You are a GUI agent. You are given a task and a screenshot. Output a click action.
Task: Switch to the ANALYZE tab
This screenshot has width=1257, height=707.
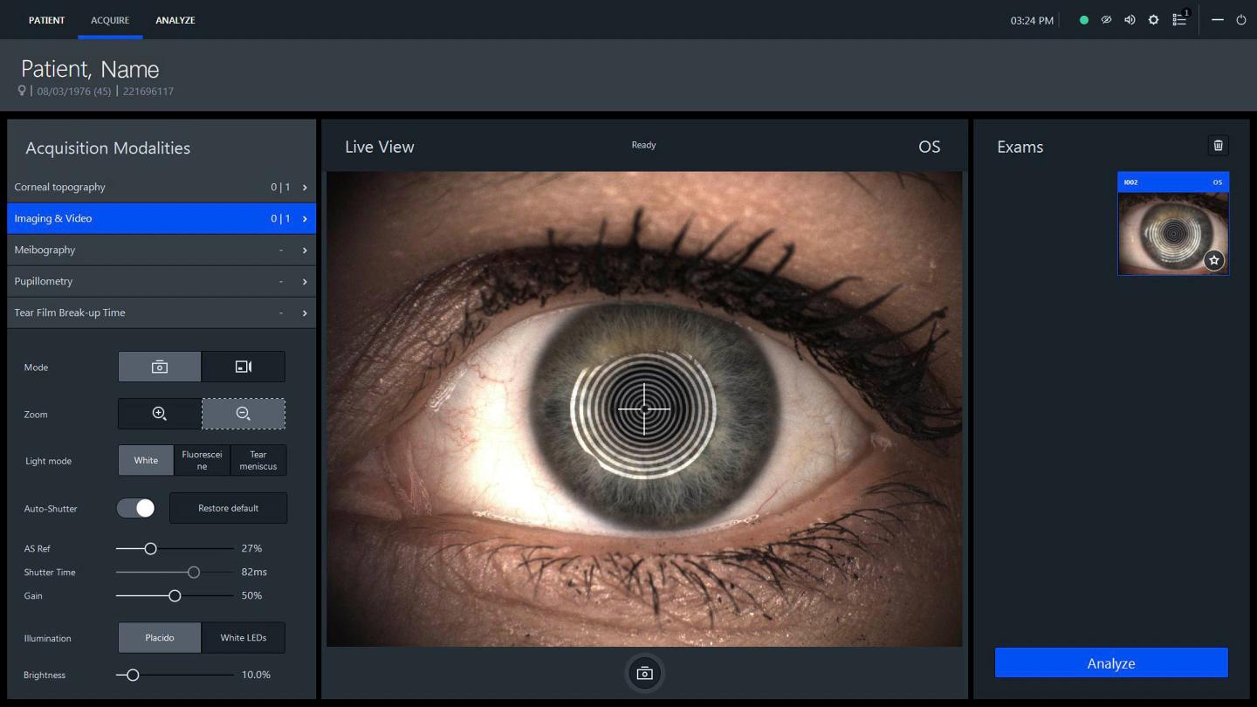pos(175,20)
